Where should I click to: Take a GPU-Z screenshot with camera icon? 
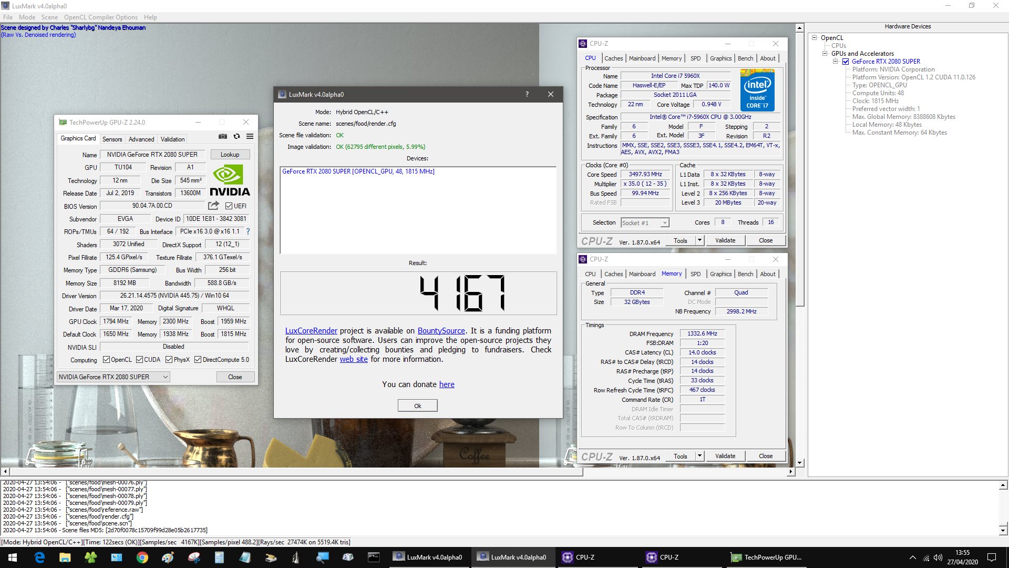(223, 136)
